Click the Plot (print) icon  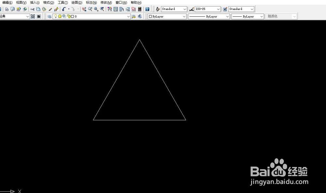point(7,9)
